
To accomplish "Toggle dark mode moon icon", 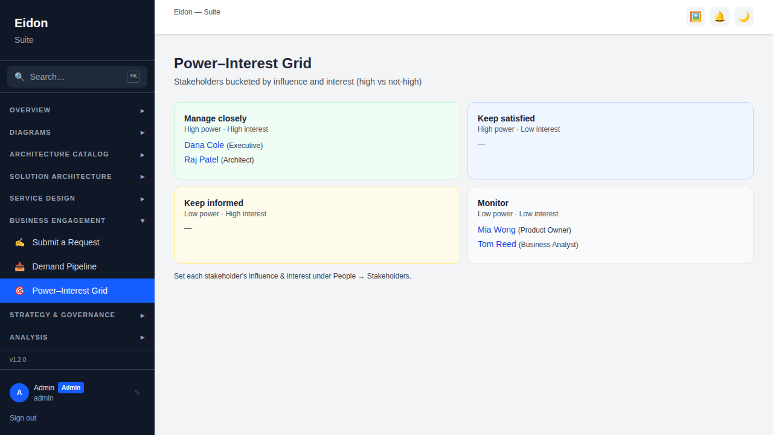I will pyautogui.click(x=744, y=17).
